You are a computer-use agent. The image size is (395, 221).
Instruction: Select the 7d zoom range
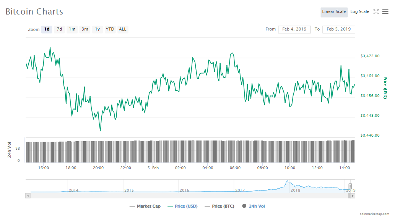59,29
